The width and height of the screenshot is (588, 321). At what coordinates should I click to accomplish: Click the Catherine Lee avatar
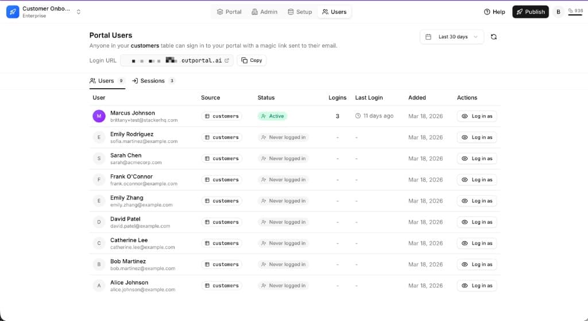coord(99,243)
